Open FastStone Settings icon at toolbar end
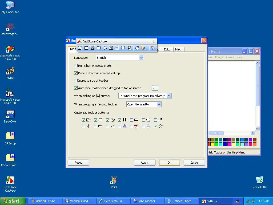Screen dimensions: 273x205 click(x=153, y=48)
